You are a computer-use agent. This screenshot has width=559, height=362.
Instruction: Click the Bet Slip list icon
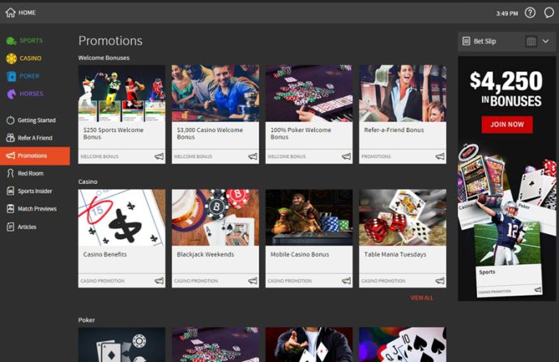(466, 41)
